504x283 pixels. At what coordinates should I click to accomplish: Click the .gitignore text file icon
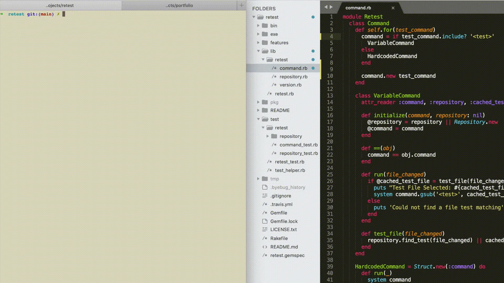point(265,196)
